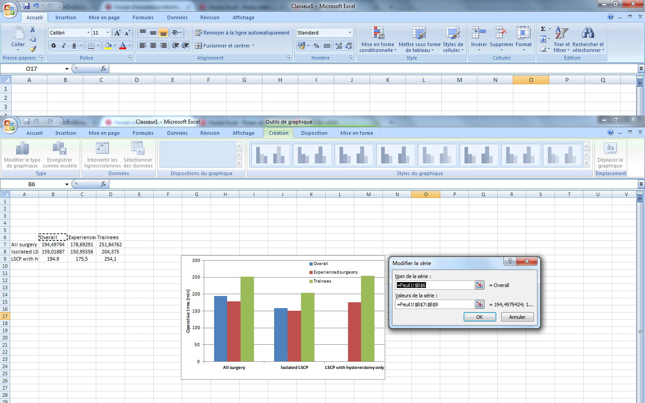Viewport: 645px width, 403px height.
Task: Open the fill color dropdown arrow
Action: (x=115, y=46)
